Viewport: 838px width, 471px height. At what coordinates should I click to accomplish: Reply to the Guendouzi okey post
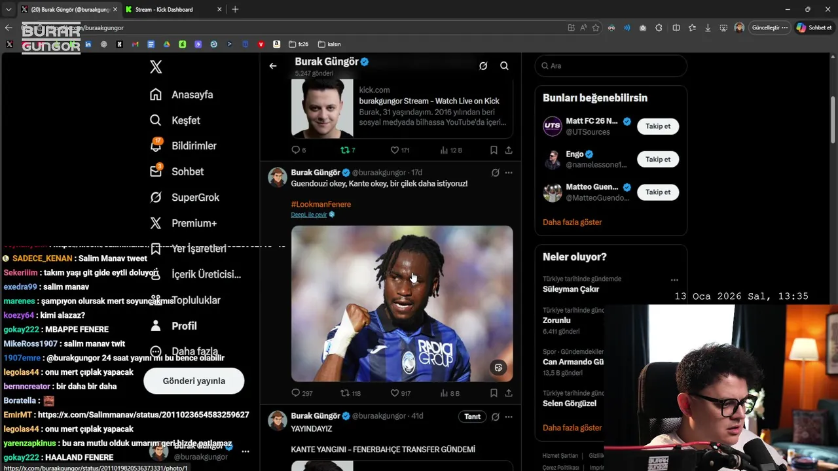coord(302,393)
